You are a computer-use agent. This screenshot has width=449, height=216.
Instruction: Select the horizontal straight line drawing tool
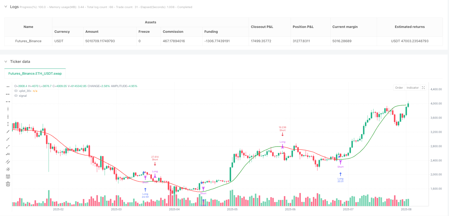point(8,87)
